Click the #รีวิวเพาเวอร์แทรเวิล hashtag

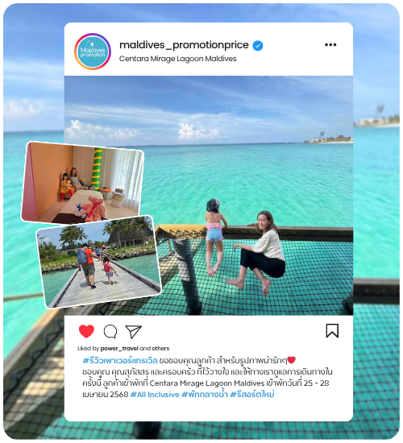120,361
